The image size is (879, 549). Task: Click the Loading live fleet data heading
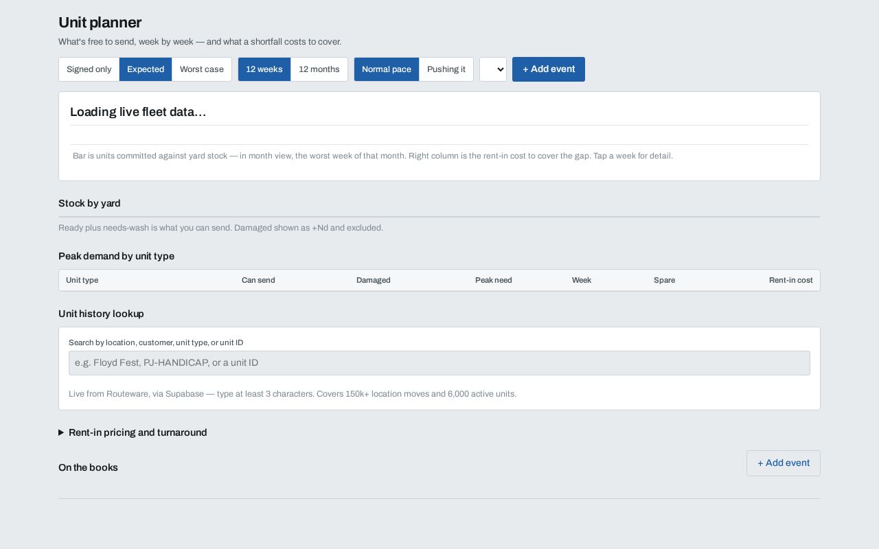coord(138,112)
